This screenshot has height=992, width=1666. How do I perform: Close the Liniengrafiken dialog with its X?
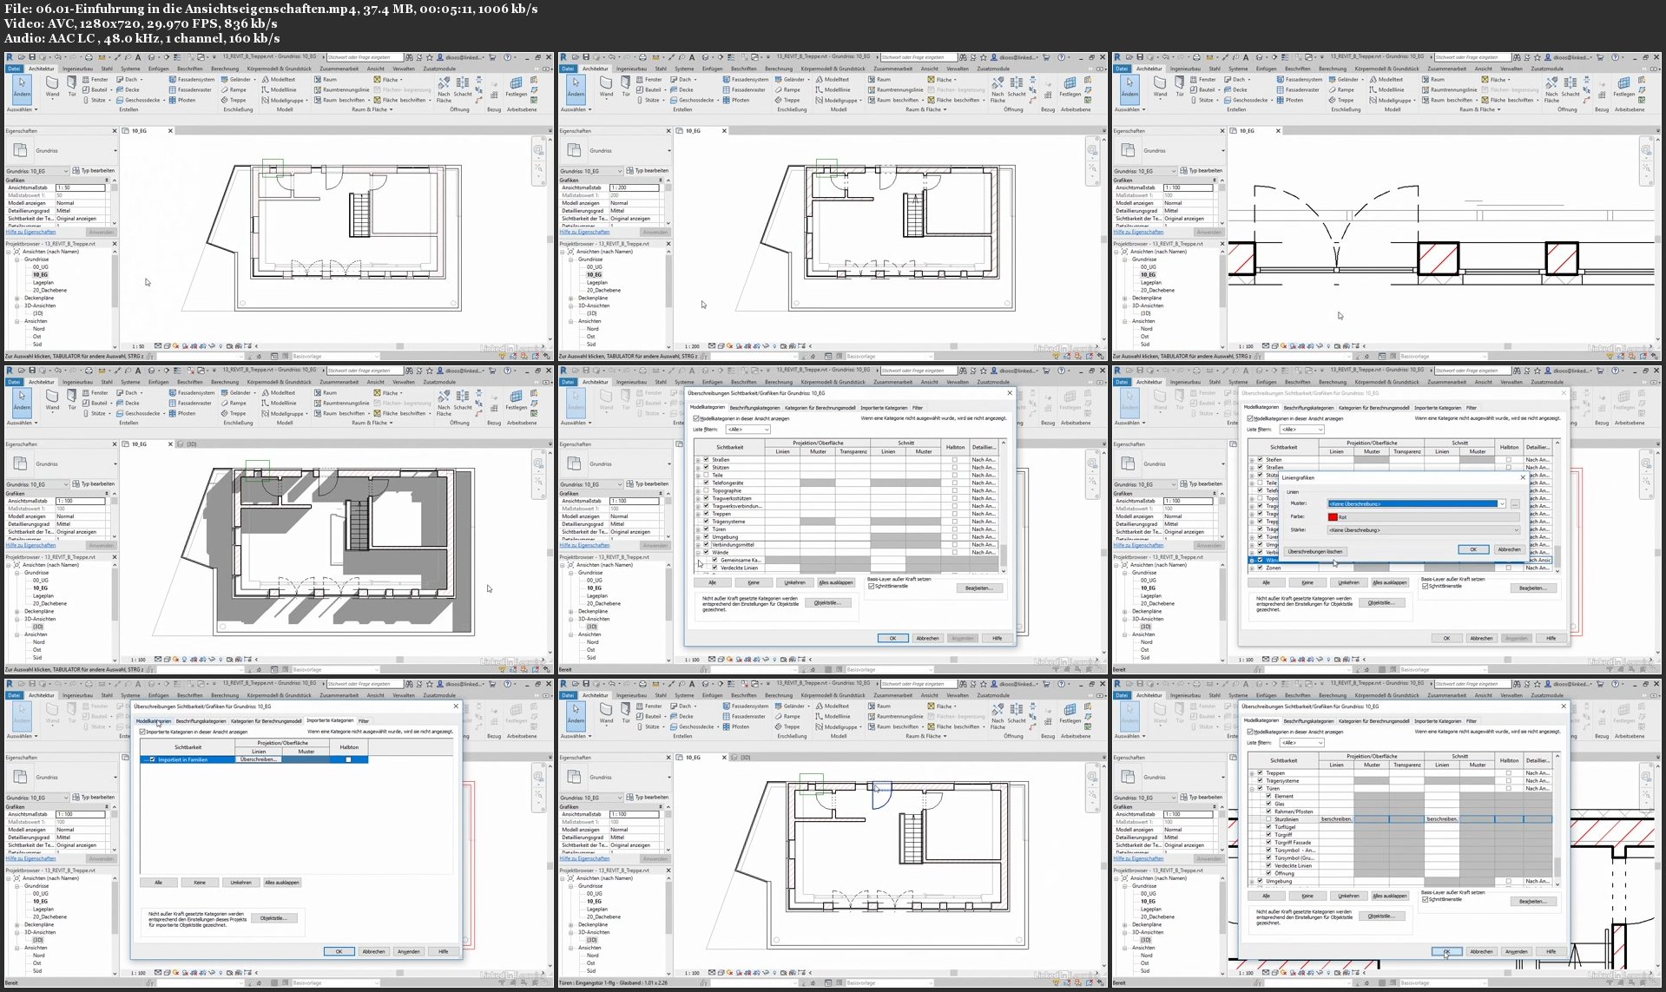tap(1522, 477)
